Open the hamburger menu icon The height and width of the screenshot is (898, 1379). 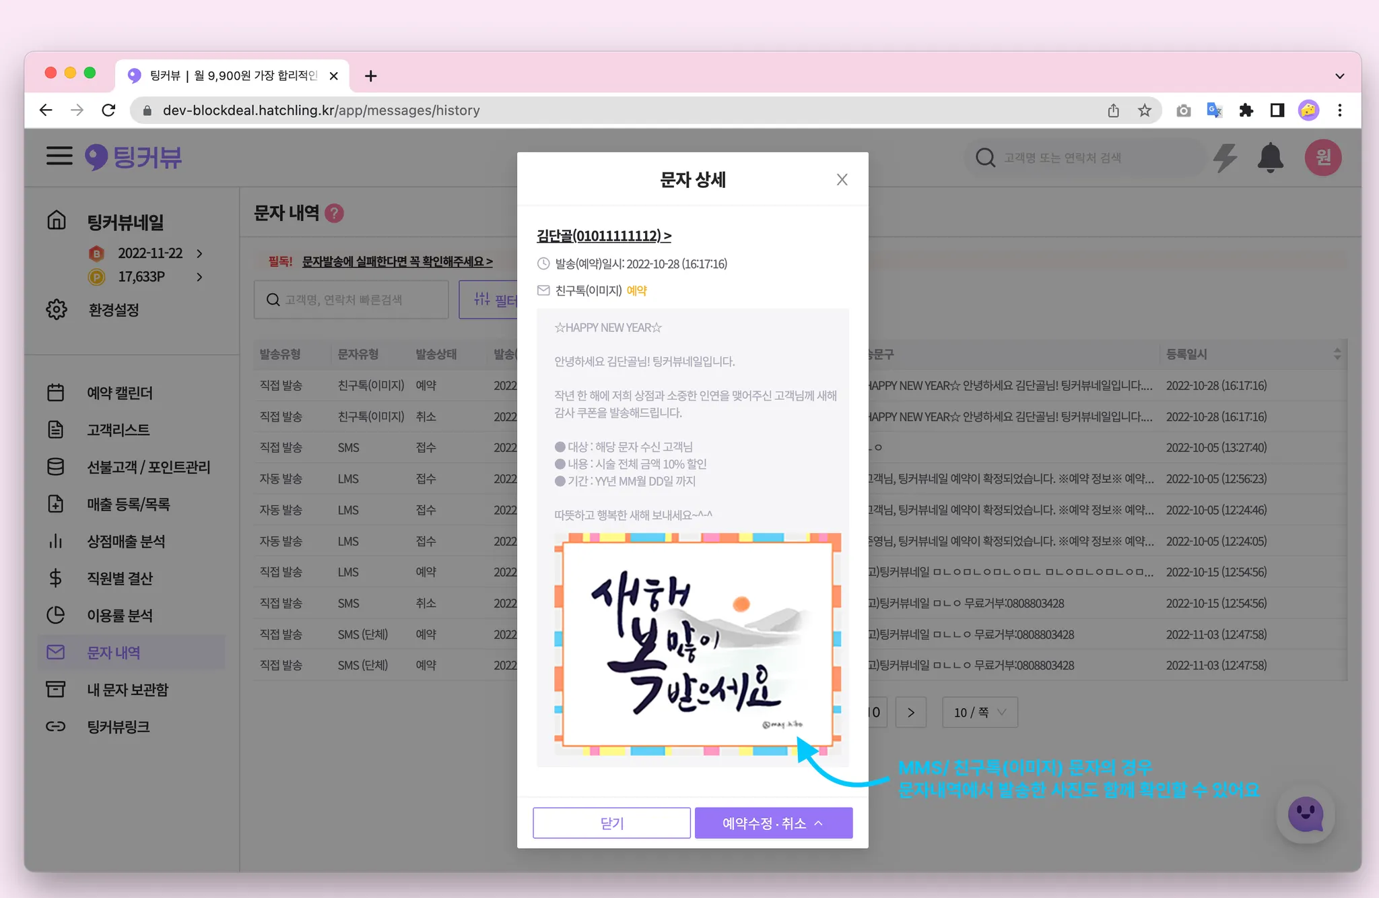[x=59, y=156]
